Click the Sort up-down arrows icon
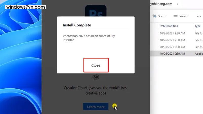This screenshot has height=114, width=203. point(155,16)
